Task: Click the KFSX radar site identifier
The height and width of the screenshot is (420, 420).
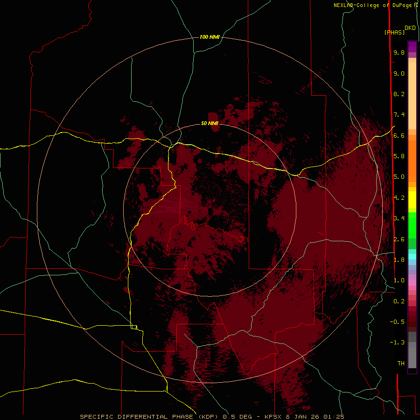Action: pyautogui.click(x=273, y=417)
